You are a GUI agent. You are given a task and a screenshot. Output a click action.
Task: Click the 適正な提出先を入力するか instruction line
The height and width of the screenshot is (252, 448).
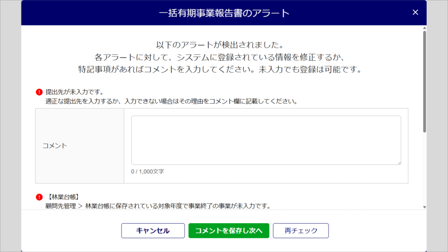coord(171,101)
